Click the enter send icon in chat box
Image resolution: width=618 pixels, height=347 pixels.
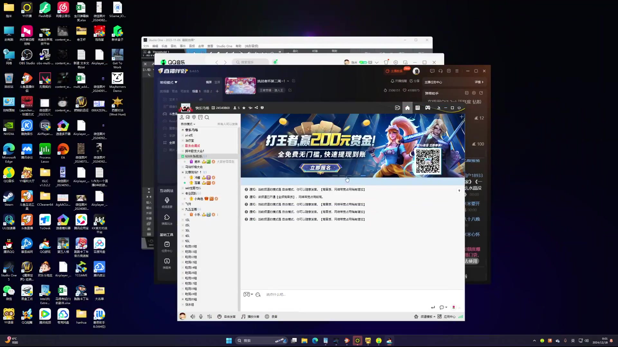[x=433, y=307]
